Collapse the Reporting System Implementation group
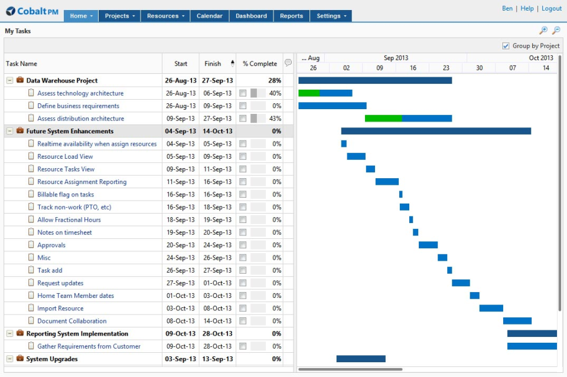Viewport: 567px width, 377px height. pyautogui.click(x=9, y=334)
